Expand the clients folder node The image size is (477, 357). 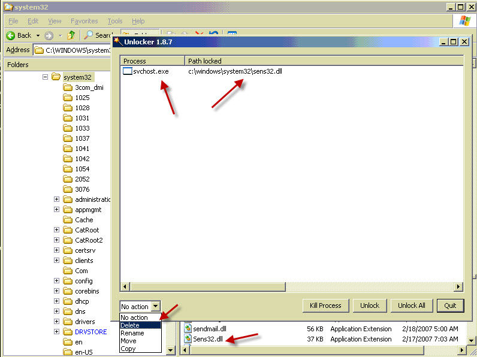pyautogui.click(x=56, y=261)
